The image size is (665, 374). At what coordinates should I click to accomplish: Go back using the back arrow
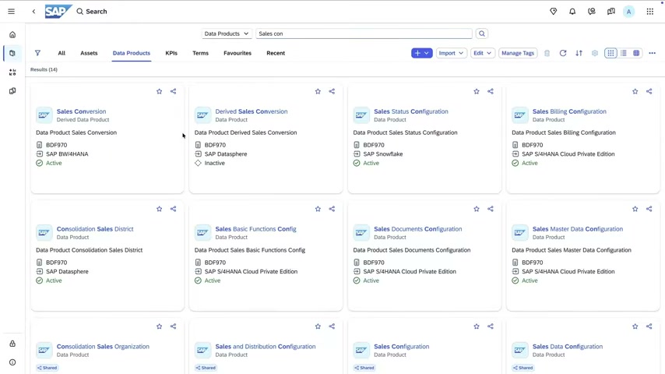pos(34,12)
